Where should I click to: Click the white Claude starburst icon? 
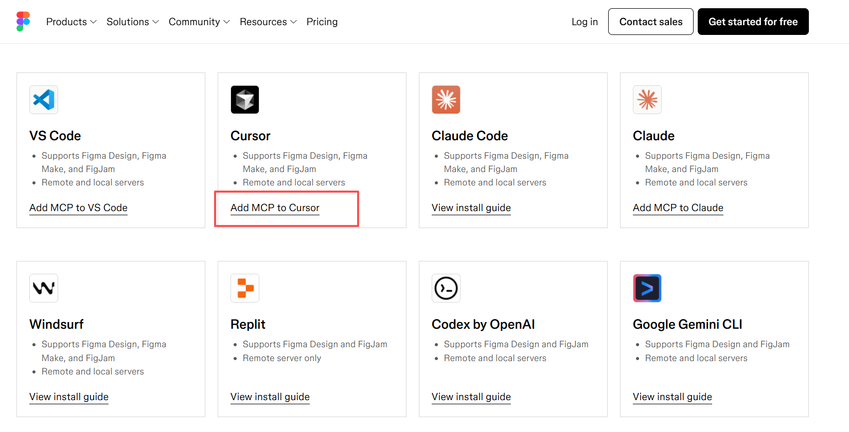[647, 100]
